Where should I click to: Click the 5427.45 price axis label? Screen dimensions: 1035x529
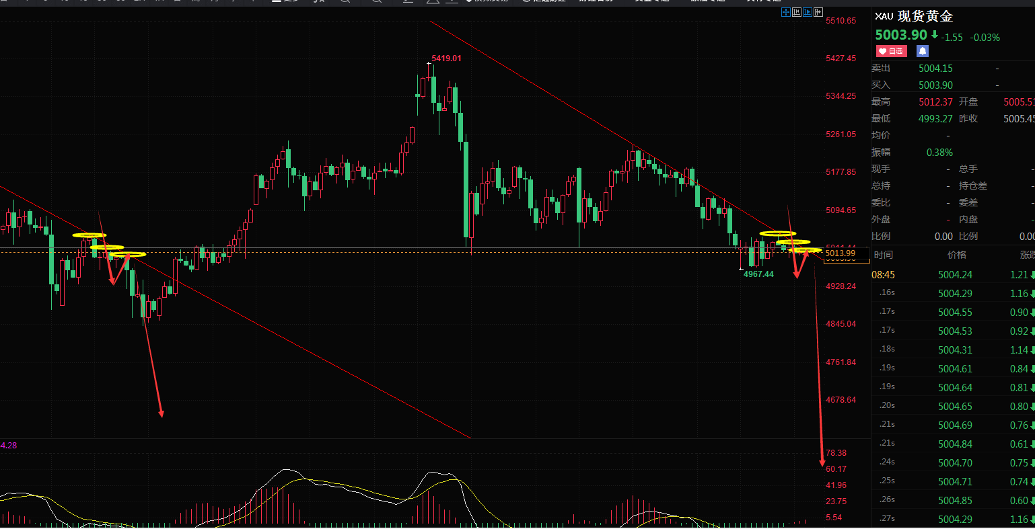point(841,58)
